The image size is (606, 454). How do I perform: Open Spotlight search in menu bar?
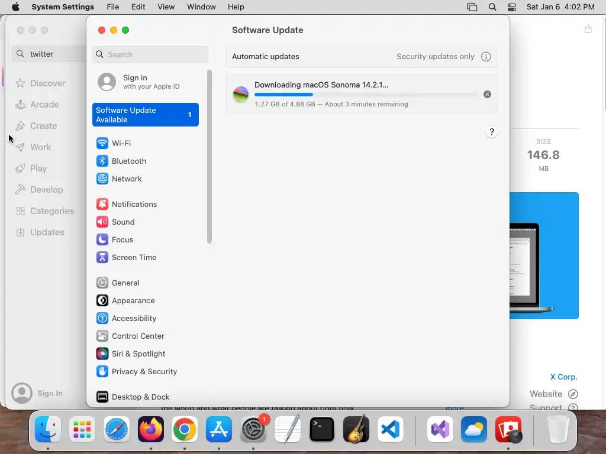coord(492,7)
